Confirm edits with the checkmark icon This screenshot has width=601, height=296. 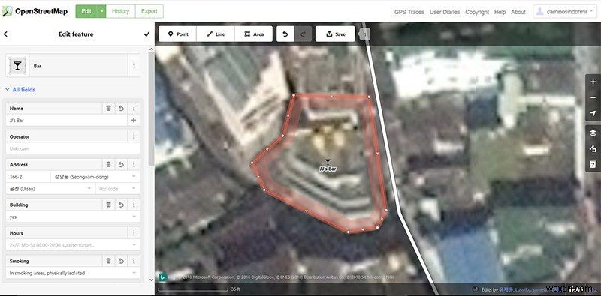[x=146, y=34]
